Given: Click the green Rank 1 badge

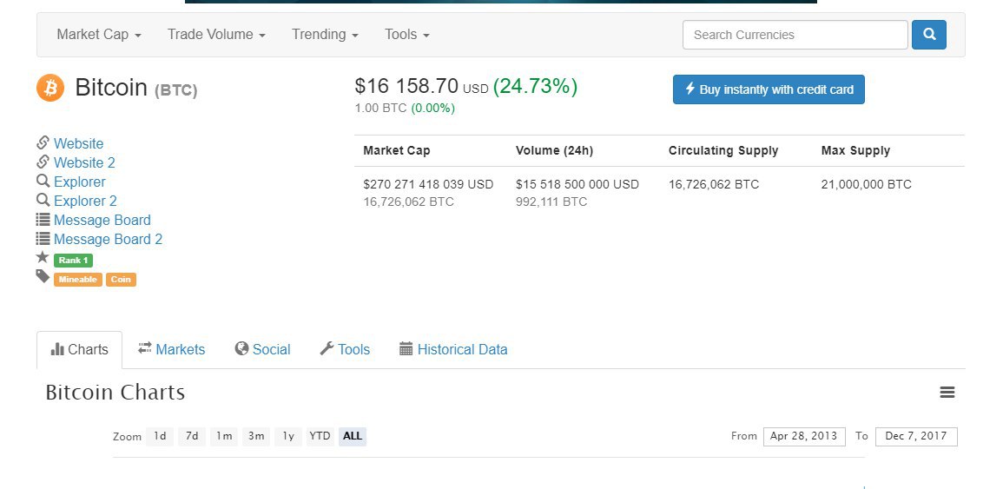Looking at the screenshot, I should point(74,261).
